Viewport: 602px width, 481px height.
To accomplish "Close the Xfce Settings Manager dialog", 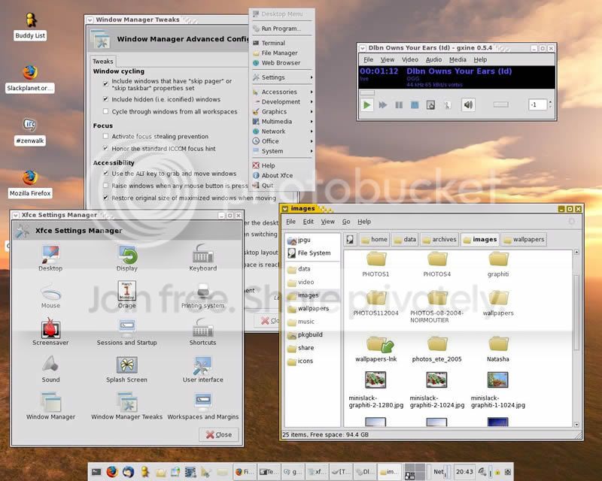I will point(218,434).
